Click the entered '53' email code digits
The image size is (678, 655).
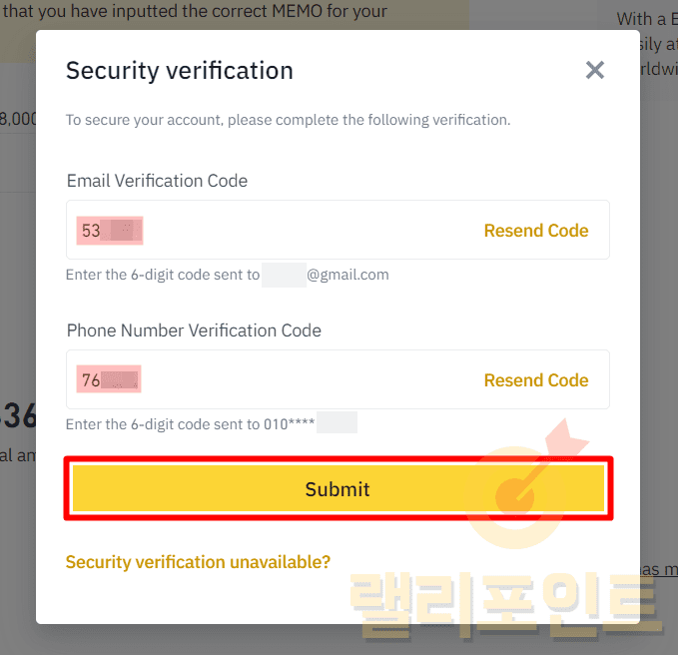tap(92, 231)
